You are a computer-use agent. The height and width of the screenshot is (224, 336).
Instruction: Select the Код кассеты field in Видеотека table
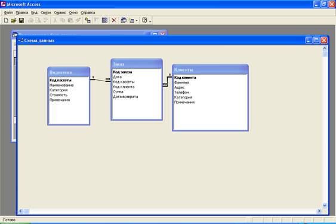60,80
